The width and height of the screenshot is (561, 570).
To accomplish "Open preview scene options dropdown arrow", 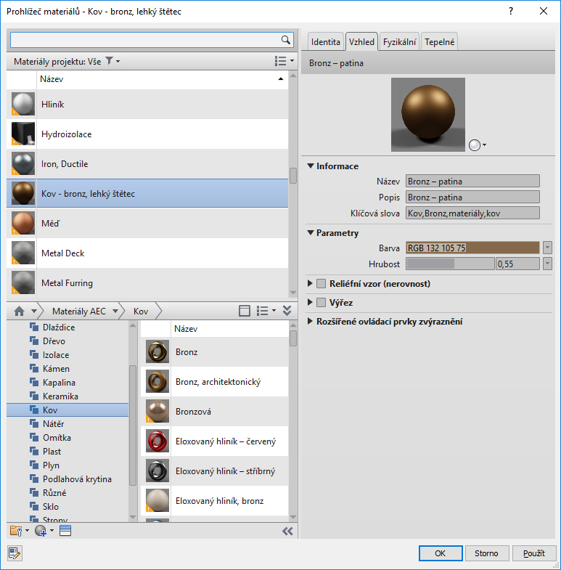I will [x=484, y=145].
